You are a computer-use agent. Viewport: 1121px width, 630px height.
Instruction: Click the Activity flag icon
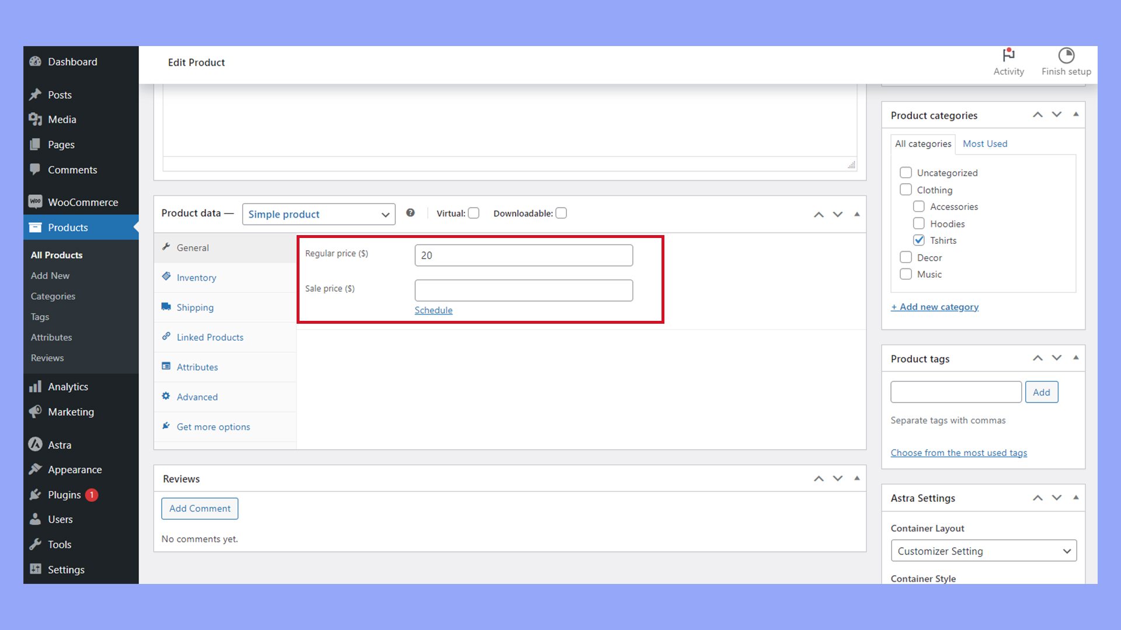(1008, 55)
